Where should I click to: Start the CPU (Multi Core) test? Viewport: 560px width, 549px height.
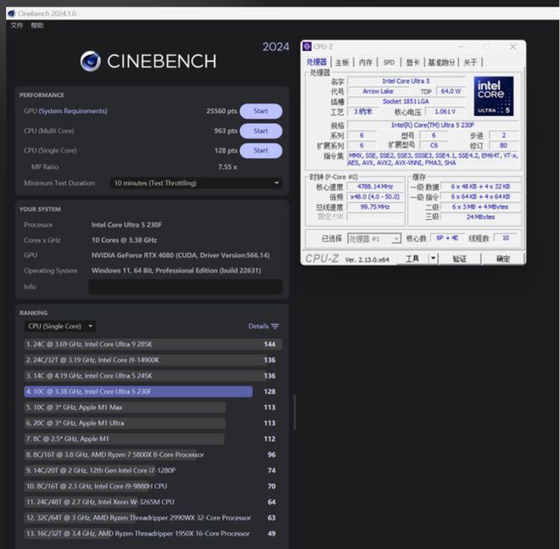tap(260, 131)
